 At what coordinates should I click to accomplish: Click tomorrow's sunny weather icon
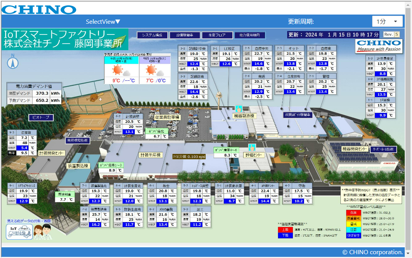pyautogui.click(x=151, y=70)
